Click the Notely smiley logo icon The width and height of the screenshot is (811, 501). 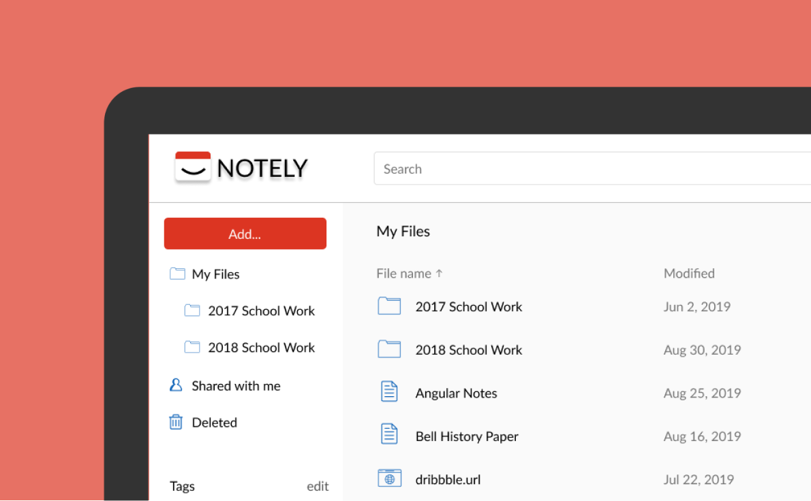193,167
